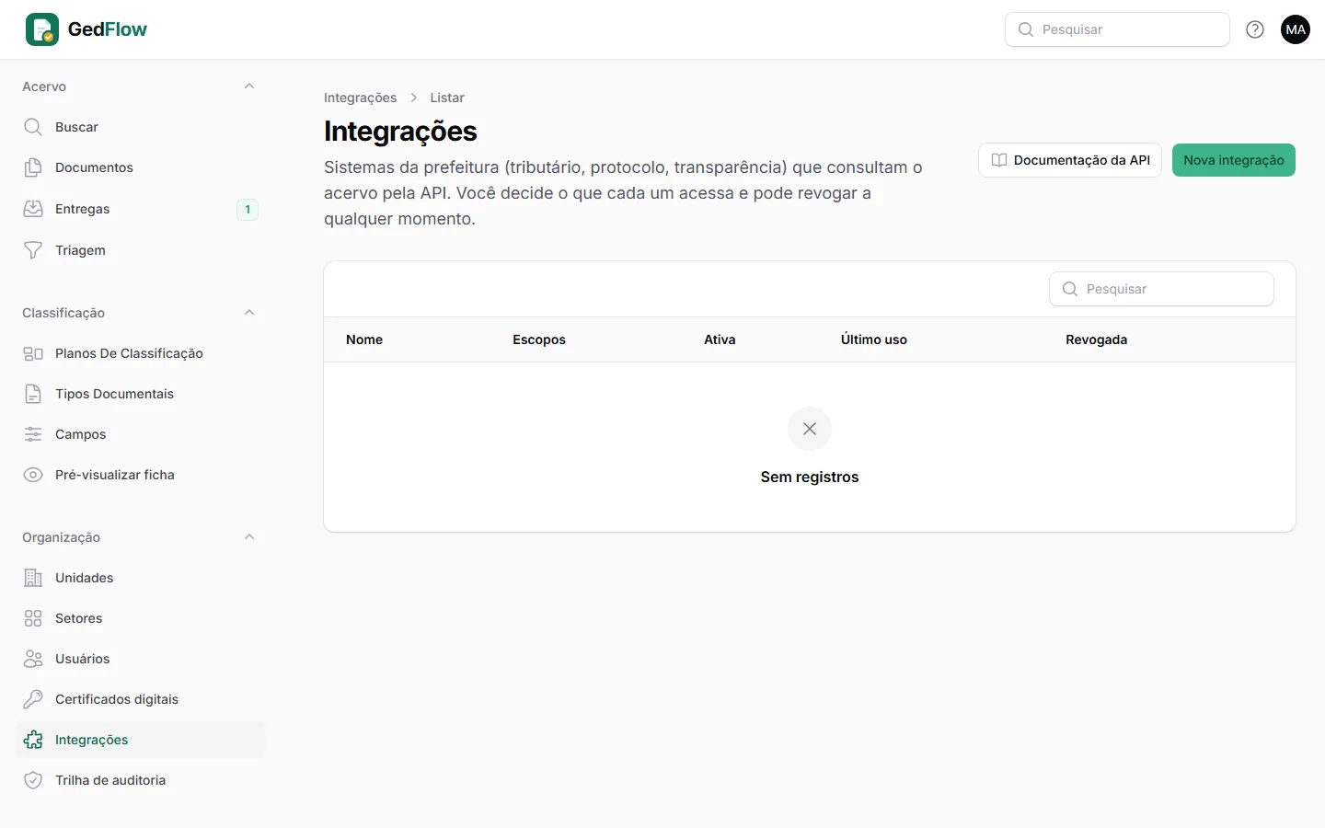Viewport: 1325px width, 828px height.
Task: Click the GedFlow logo icon
Action: pos(42,29)
